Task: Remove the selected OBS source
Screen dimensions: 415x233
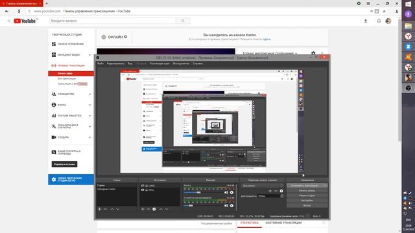Action: click(148, 209)
